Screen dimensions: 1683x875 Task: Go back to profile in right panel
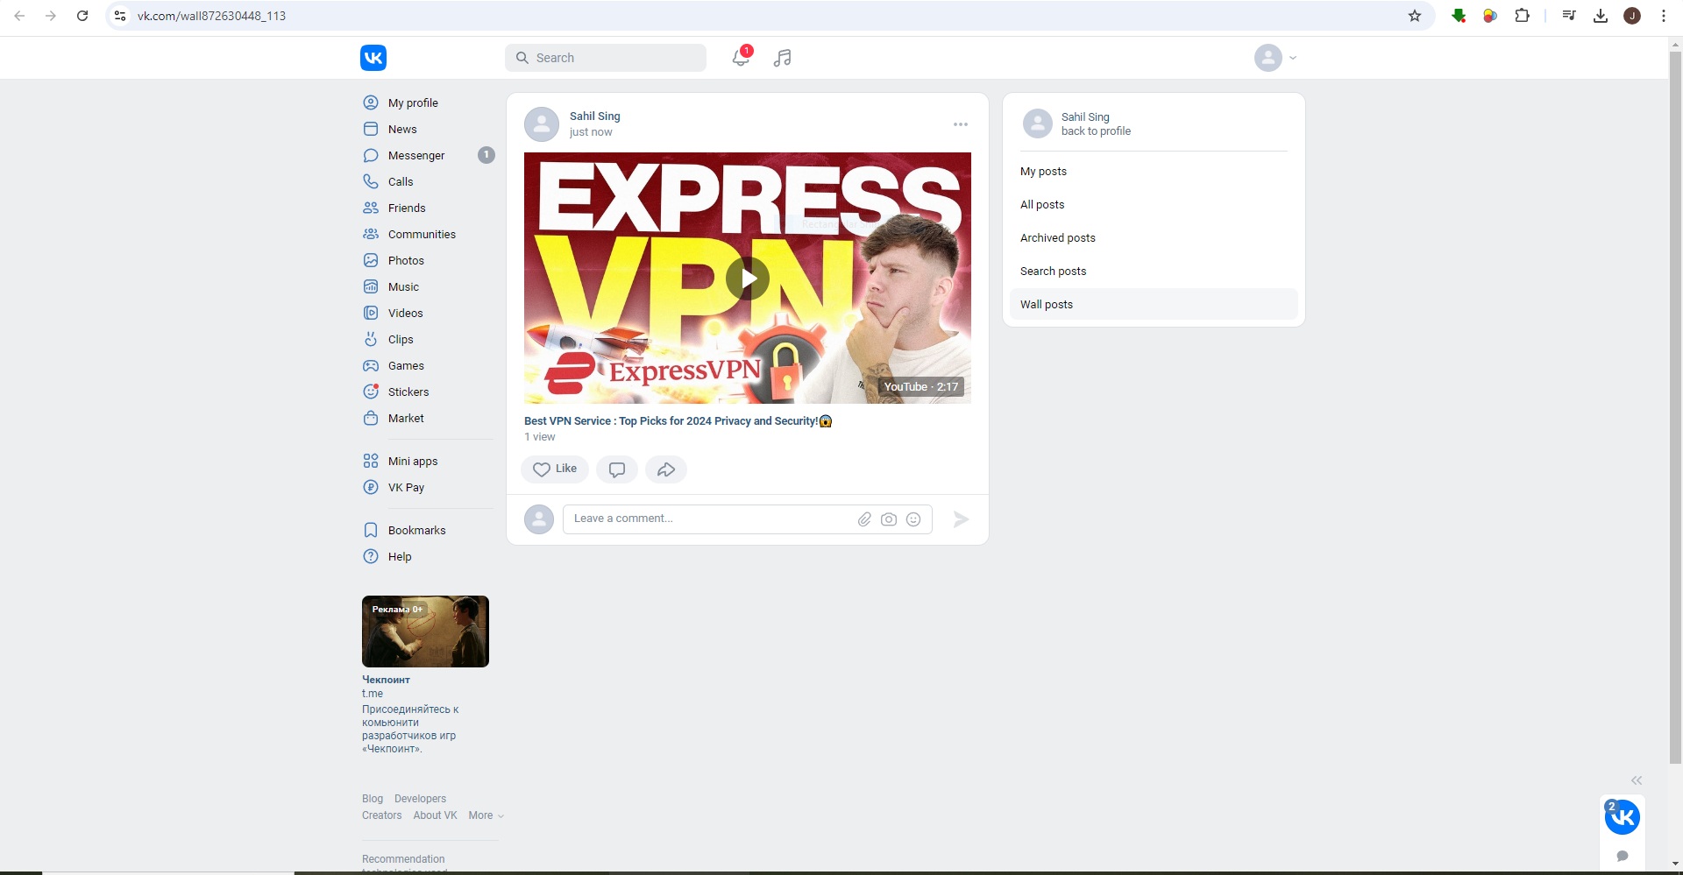point(1096,131)
